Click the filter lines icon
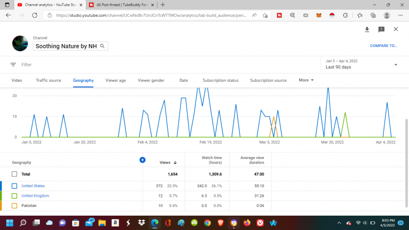The height and width of the screenshot is (230, 409). coord(13,65)
